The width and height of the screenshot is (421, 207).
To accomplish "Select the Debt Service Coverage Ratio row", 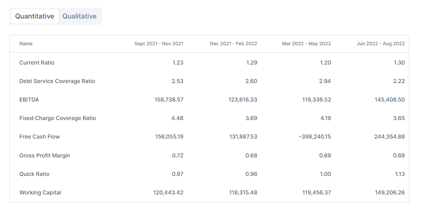I will pyautogui.click(x=57, y=81).
